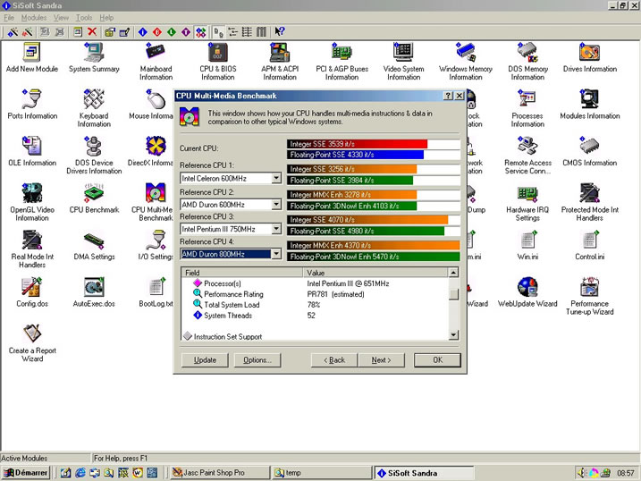Image resolution: width=641 pixels, height=481 pixels.
Task: Switch to temp folder taskbar button
Action: point(322,473)
